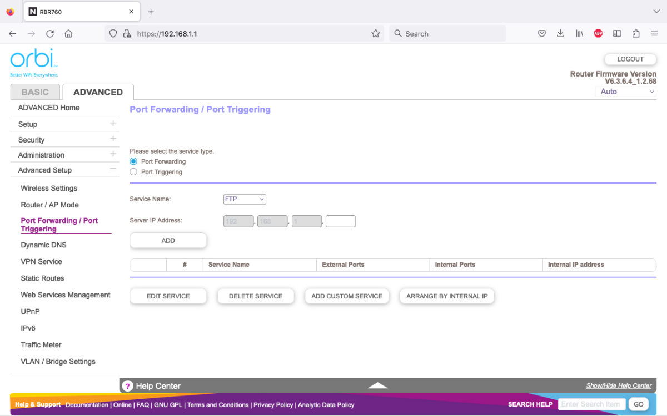Click the GO search button
The height and width of the screenshot is (416, 667).
638,404
